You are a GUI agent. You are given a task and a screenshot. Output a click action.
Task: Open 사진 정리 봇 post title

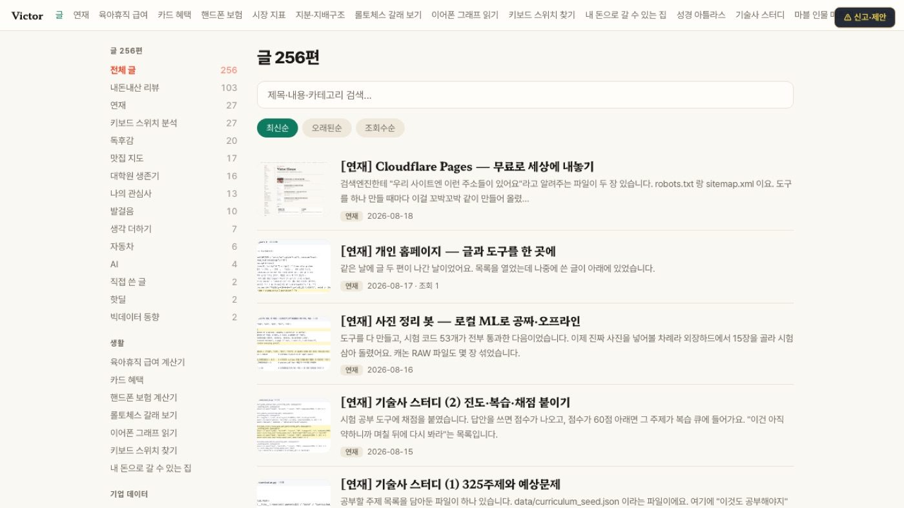(460, 321)
